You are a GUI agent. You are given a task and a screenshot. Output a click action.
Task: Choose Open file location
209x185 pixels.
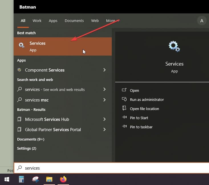pos(144,109)
